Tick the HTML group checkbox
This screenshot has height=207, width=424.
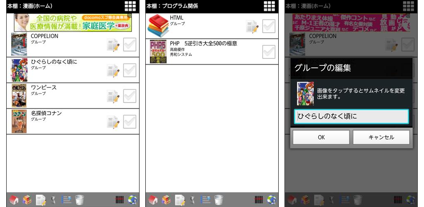[x=269, y=26]
